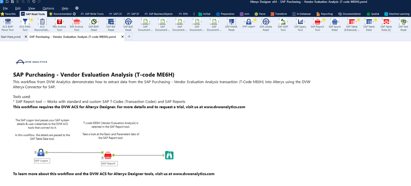The width and height of the screenshot is (411, 186).
Task: Switch to the Parse tool category
Action: 260,14
